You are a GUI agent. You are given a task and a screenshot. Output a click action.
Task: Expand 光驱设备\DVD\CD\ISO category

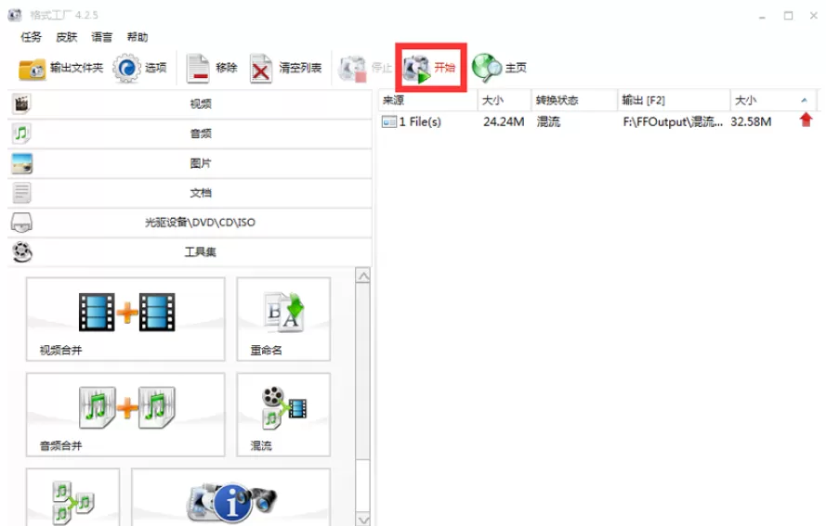190,222
